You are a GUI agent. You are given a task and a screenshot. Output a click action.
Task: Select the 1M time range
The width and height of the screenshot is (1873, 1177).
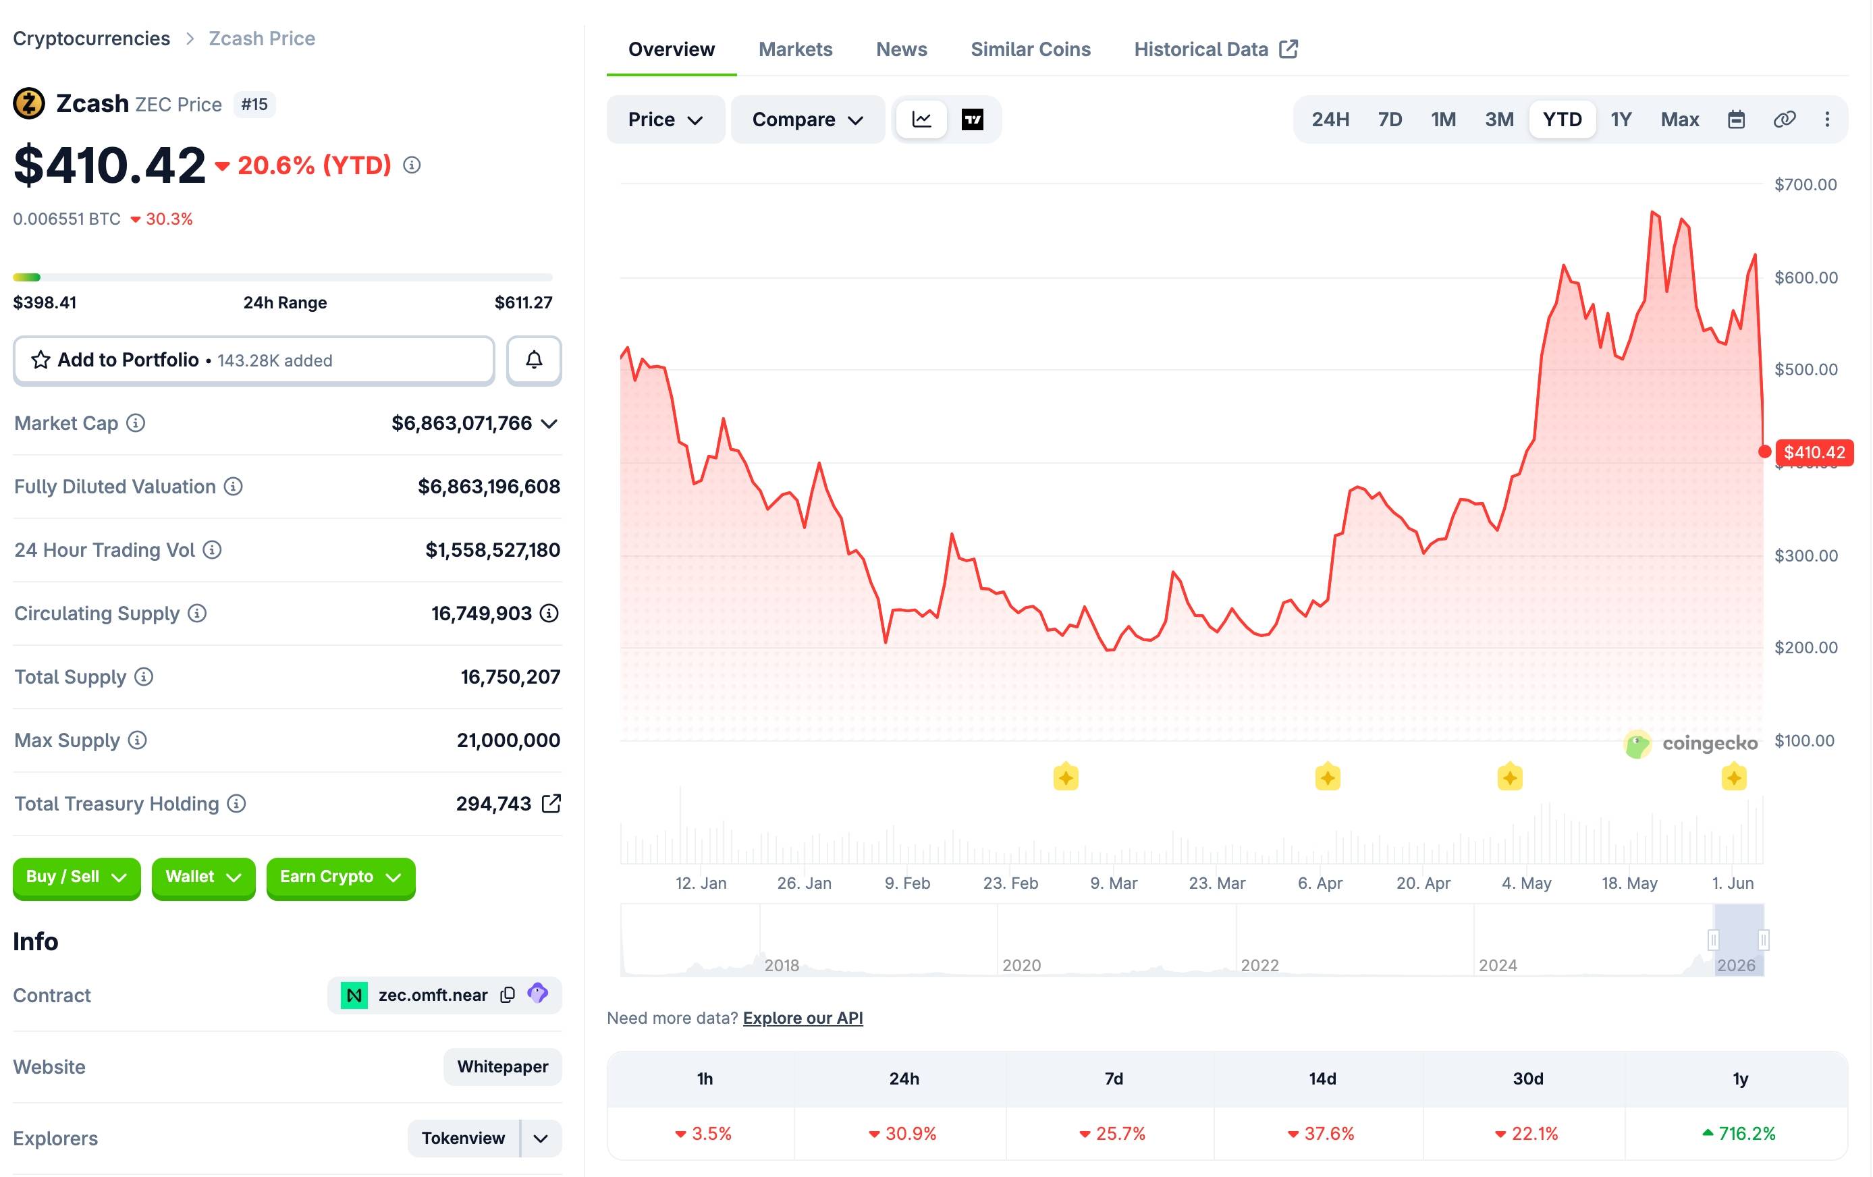pyautogui.click(x=1444, y=120)
